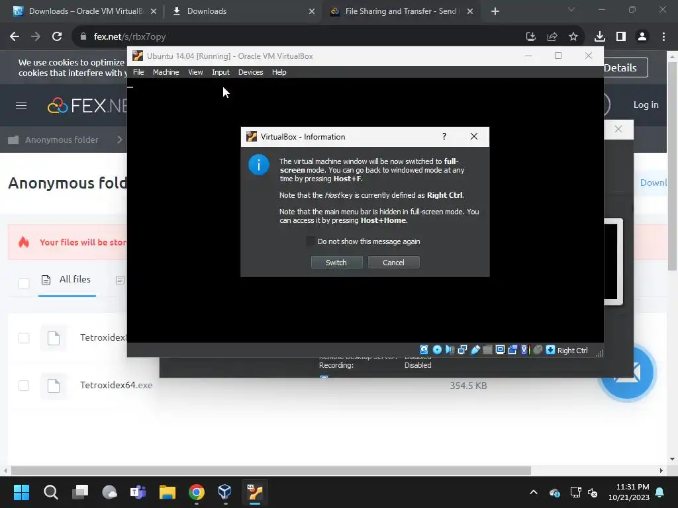Click breadcrumb chevron after Anonymous folder
This screenshot has width=678, height=508.
[120, 140]
